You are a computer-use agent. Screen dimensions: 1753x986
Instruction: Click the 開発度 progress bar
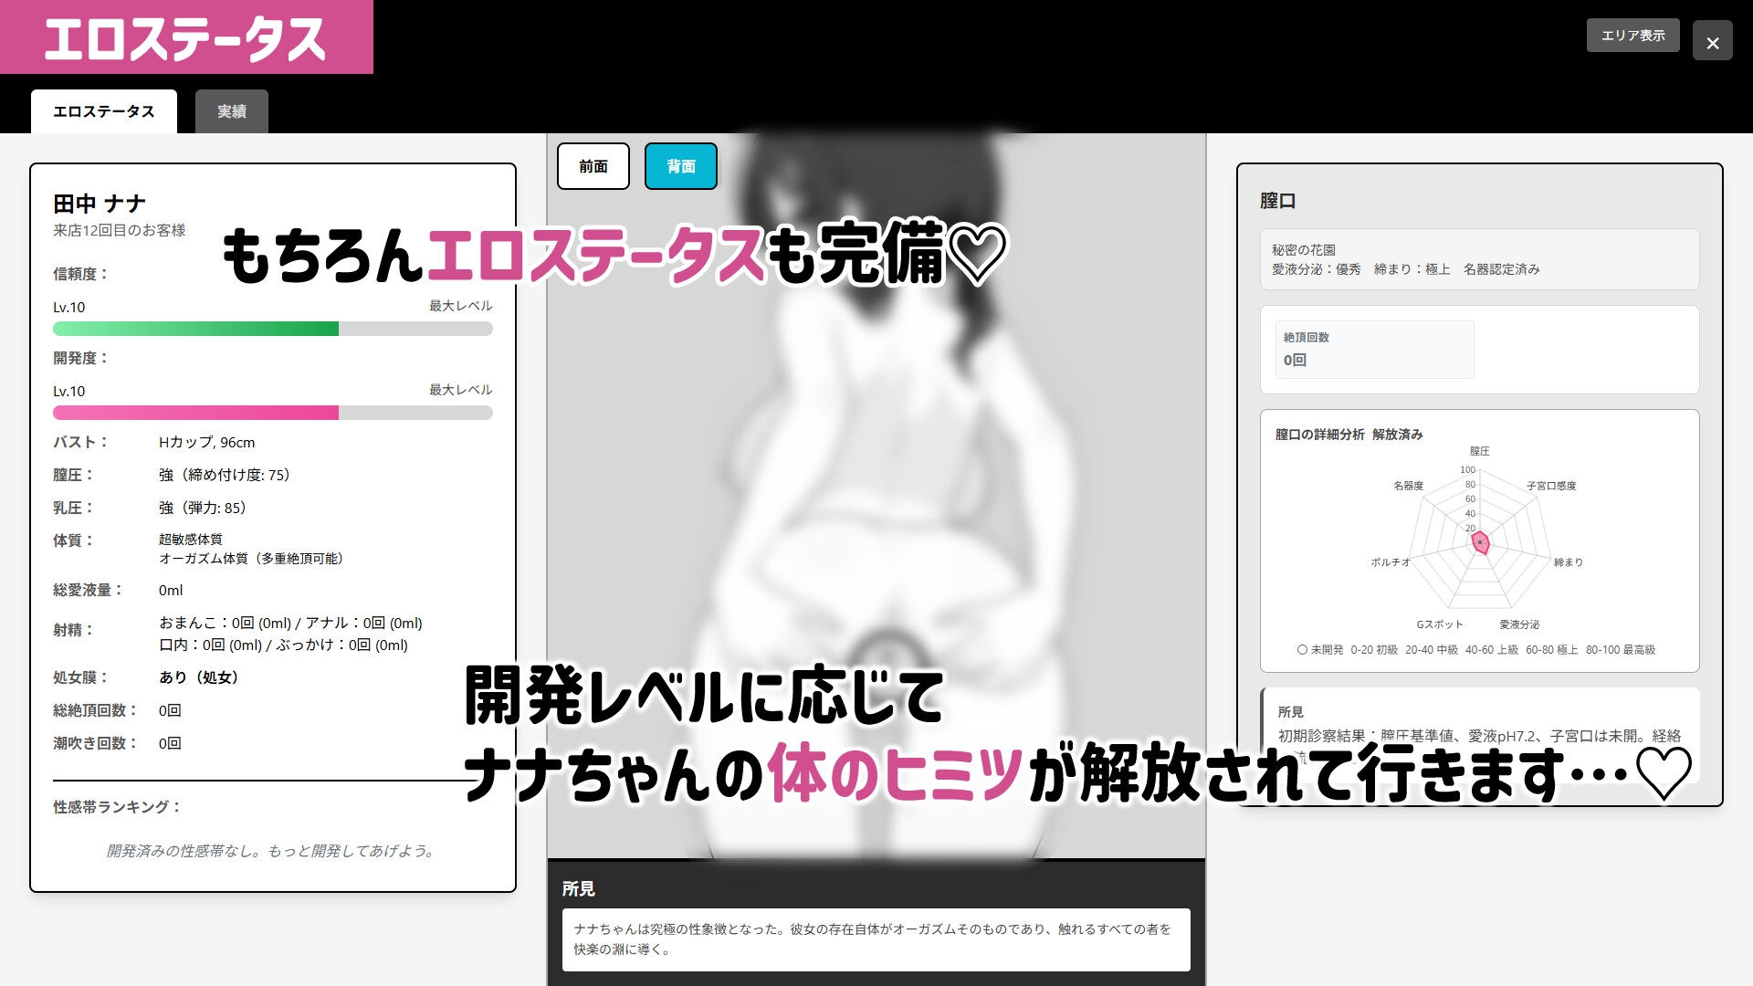(x=273, y=413)
